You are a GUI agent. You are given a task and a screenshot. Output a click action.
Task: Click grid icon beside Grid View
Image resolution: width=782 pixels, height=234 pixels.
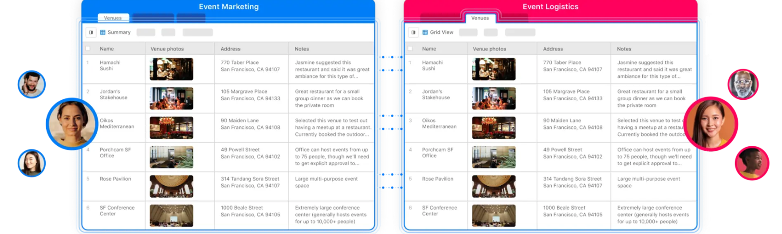425,32
